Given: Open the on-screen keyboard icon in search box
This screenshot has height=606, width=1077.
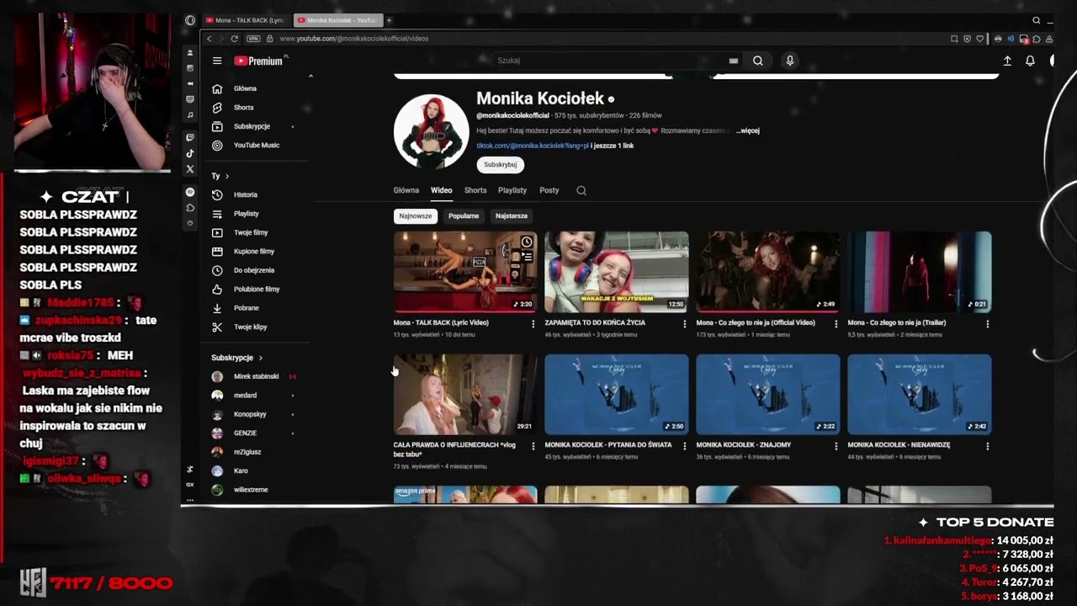Looking at the screenshot, I should pyautogui.click(x=733, y=61).
